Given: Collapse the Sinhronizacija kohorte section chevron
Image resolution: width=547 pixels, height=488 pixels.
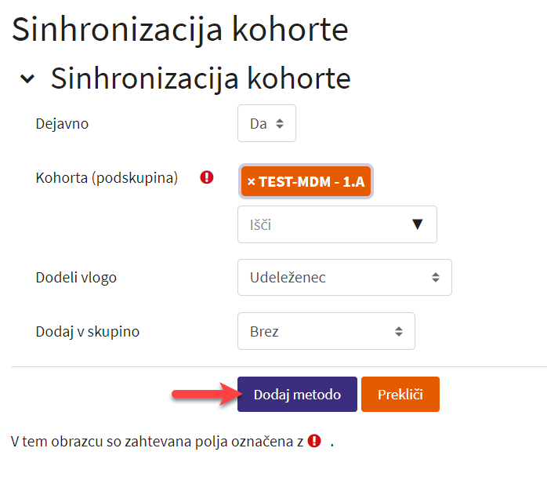Looking at the screenshot, I should pos(27,79).
